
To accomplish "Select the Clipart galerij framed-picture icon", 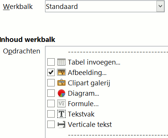I will tap(61, 83).
